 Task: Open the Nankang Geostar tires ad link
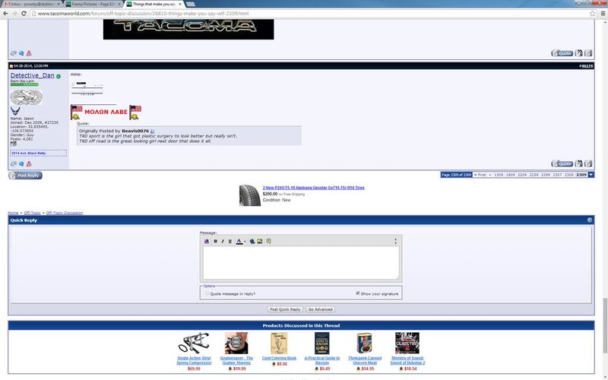tap(313, 188)
